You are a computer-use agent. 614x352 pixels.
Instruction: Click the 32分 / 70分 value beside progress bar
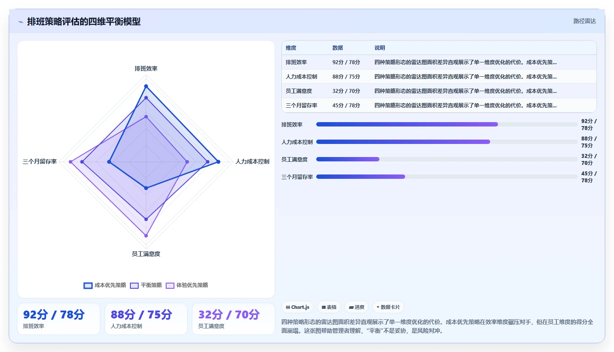[589, 159]
